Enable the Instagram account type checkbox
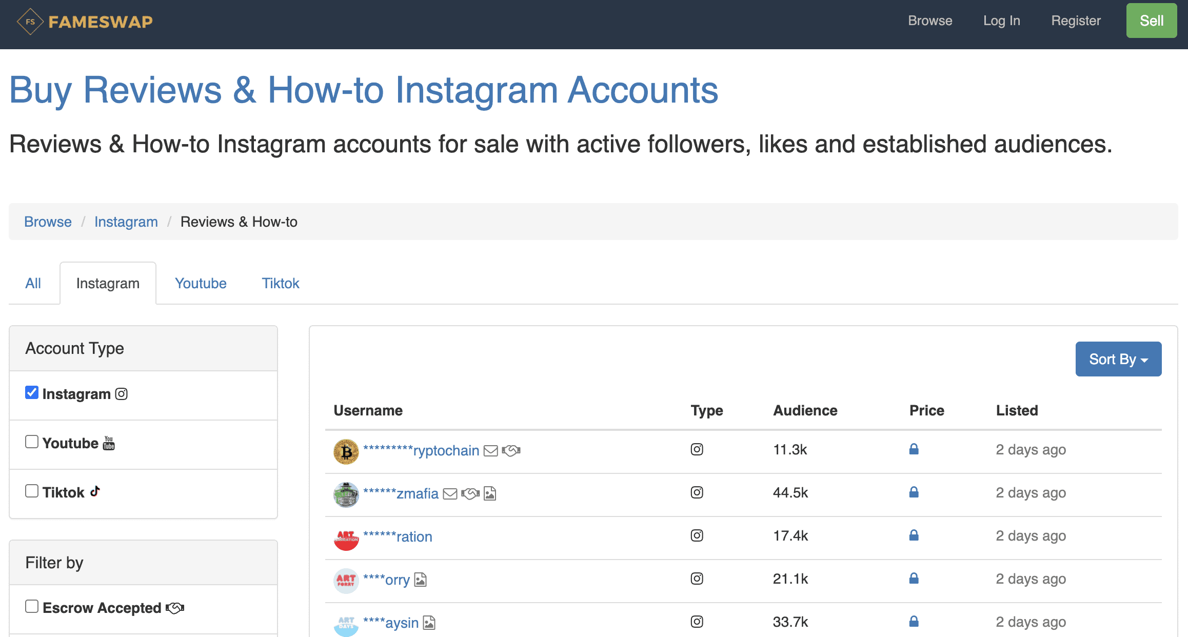Screen dimensions: 1188x637 [31, 393]
